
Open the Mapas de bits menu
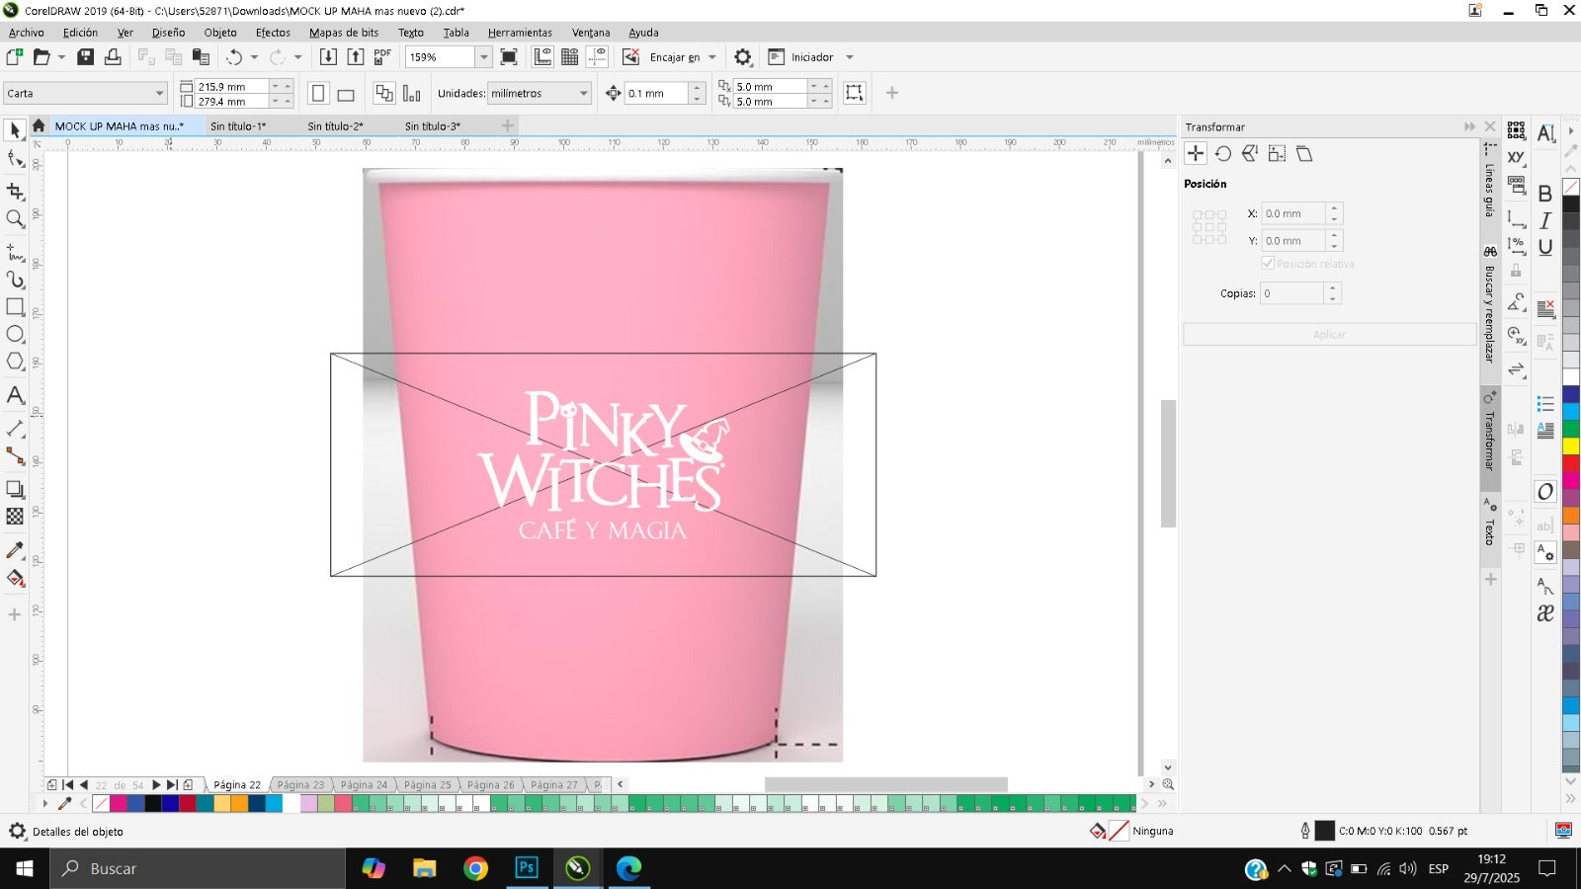point(344,33)
